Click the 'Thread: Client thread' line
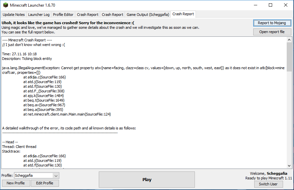This screenshot has width=294, height=190. click(19, 147)
